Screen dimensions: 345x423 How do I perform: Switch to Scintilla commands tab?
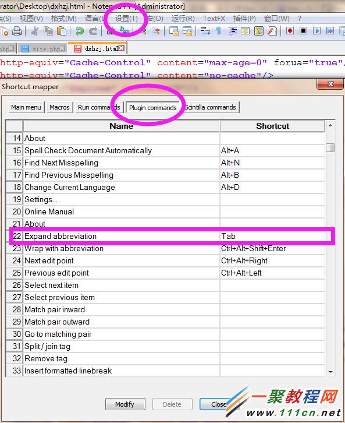[x=210, y=107]
